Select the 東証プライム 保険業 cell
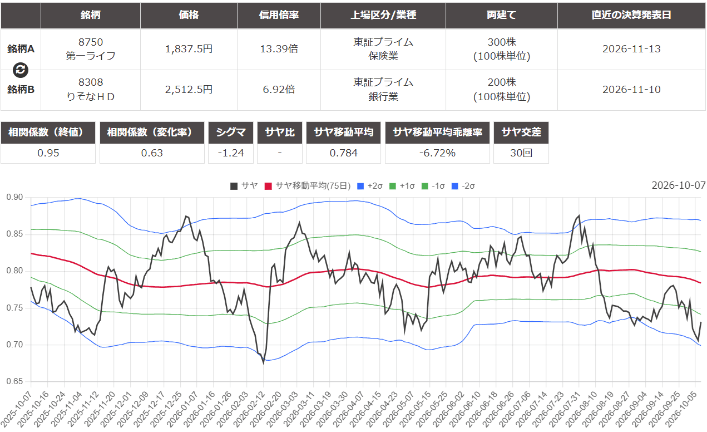Viewport: 707px width, 432px height. point(383,49)
